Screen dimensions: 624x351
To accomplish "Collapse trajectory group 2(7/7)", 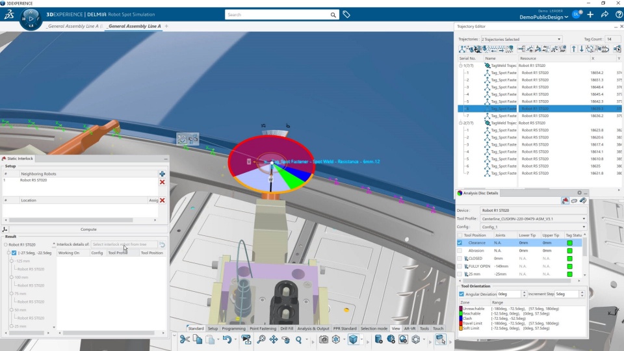I will coord(460,123).
